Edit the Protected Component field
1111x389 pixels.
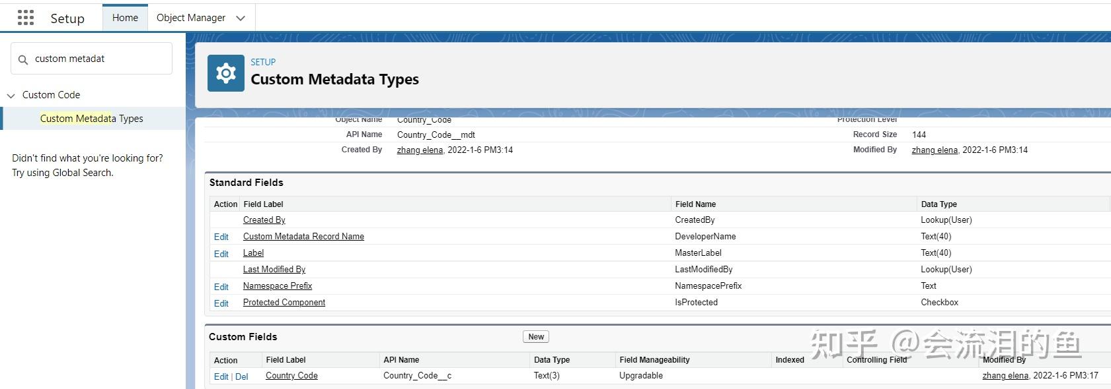tap(221, 303)
